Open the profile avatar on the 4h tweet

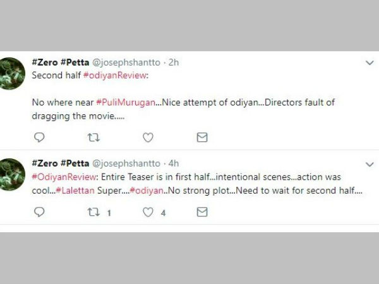click(13, 174)
